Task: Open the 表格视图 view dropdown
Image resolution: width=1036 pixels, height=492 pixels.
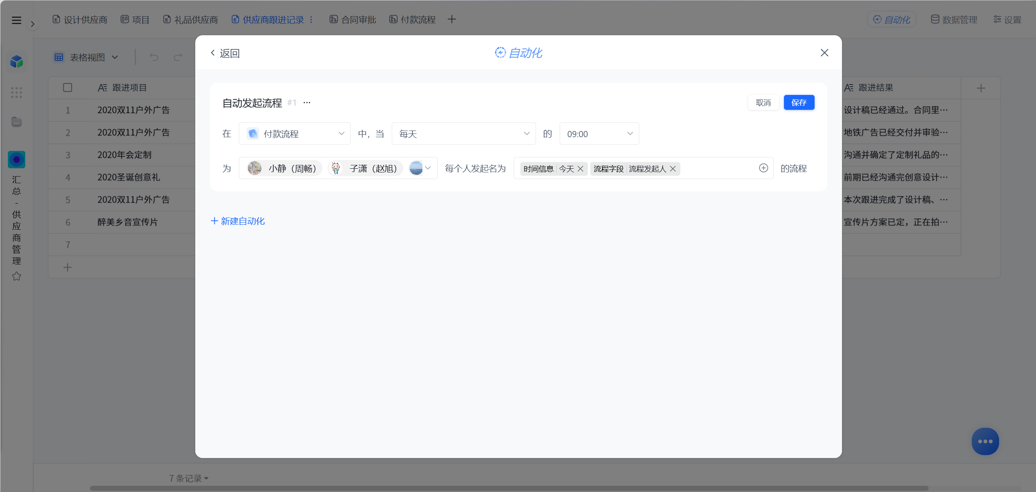Action: (86, 57)
